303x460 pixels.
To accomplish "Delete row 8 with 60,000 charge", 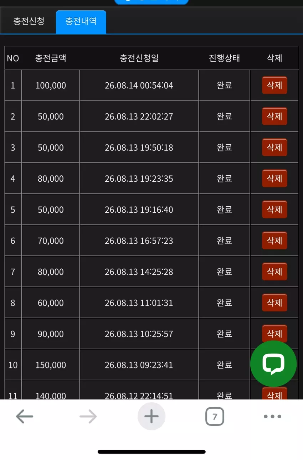I will [274, 302].
